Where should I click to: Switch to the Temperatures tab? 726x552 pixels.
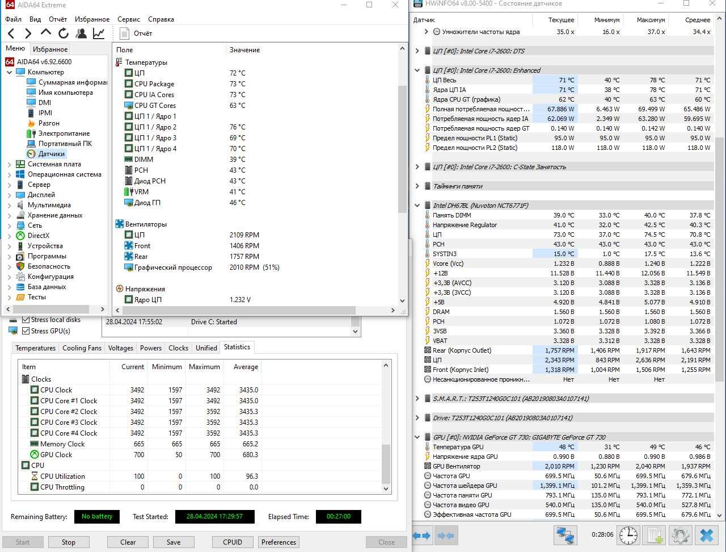pos(35,348)
